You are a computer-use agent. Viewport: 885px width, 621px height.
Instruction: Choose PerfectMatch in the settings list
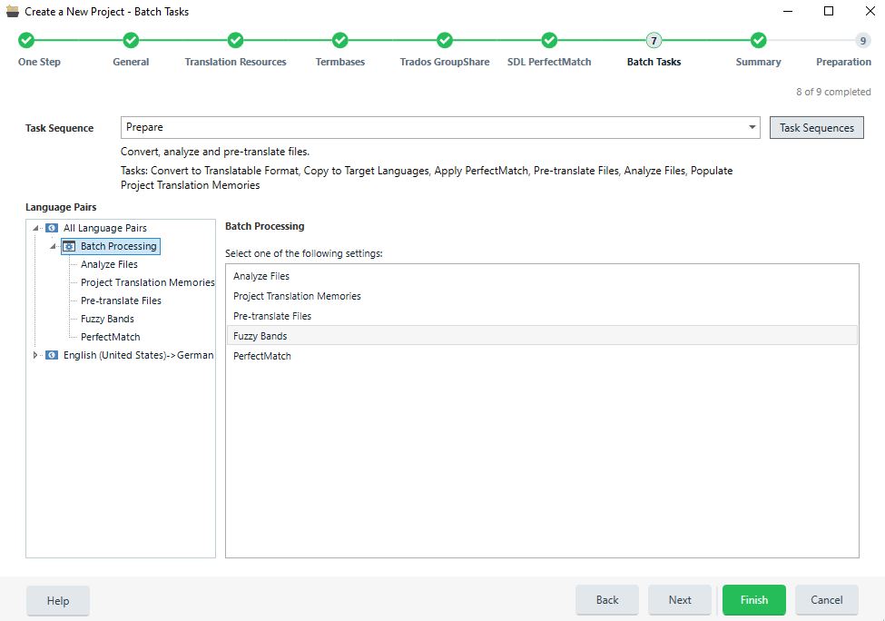point(262,356)
